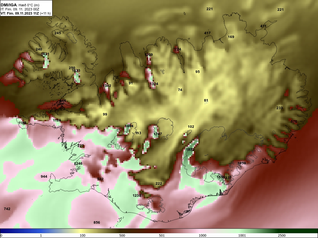Click the 576 value on the map
This screenshot has height=238, width=318.
click(x=294, y=122)
